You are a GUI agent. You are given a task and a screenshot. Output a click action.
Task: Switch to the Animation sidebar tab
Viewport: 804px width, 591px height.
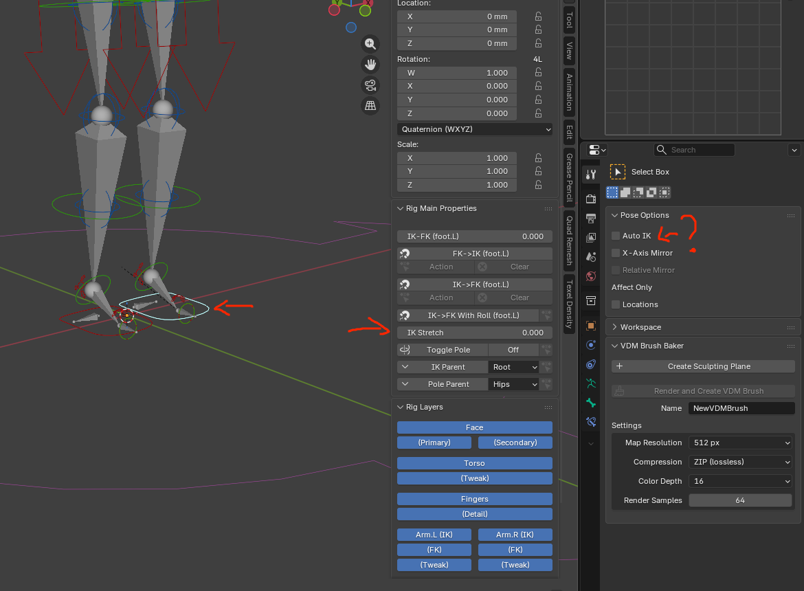click(569, 93)
